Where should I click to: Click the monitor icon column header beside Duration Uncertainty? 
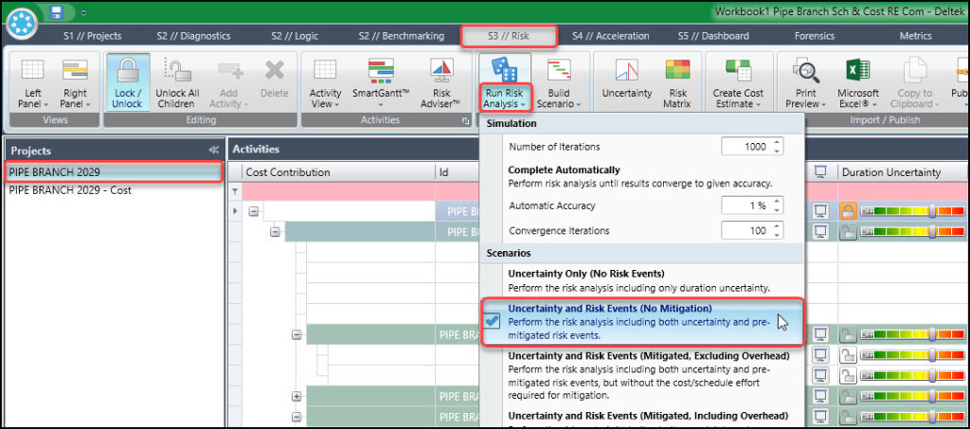820,172
